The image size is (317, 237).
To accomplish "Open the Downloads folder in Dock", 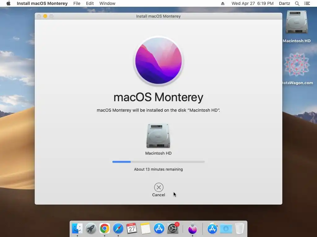I will (x=226, y=229).
